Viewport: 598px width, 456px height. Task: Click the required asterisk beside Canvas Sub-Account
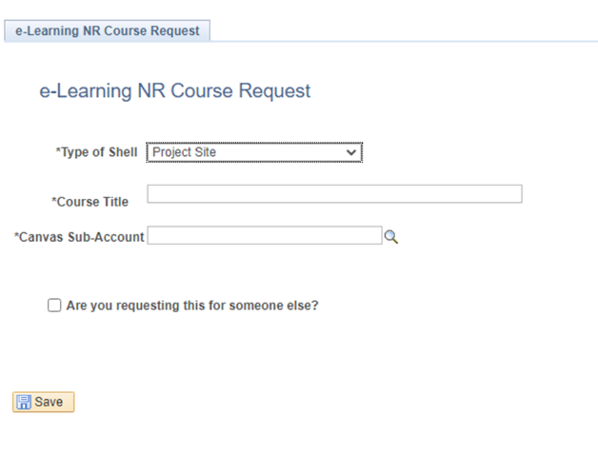coord(16,236)
